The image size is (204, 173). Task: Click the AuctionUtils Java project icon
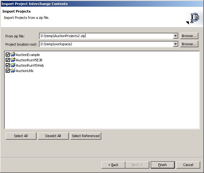pyautogui.click(x=13, y=70)
